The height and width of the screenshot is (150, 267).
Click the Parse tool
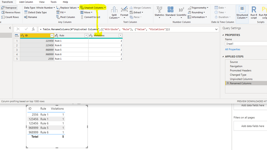click(x=136, y=17)
